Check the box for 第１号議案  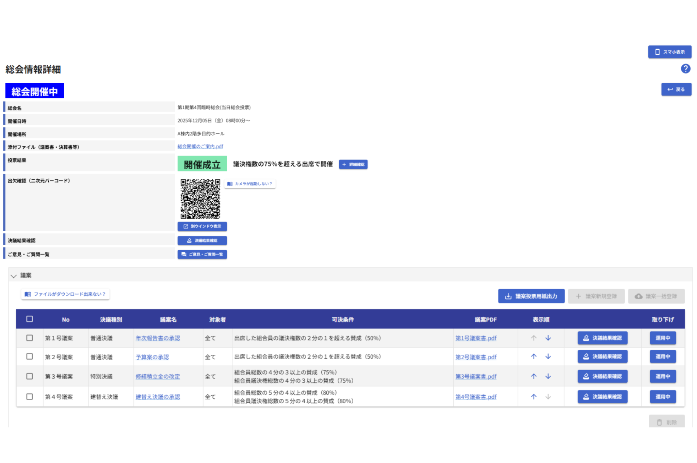[x=30, y=338]
